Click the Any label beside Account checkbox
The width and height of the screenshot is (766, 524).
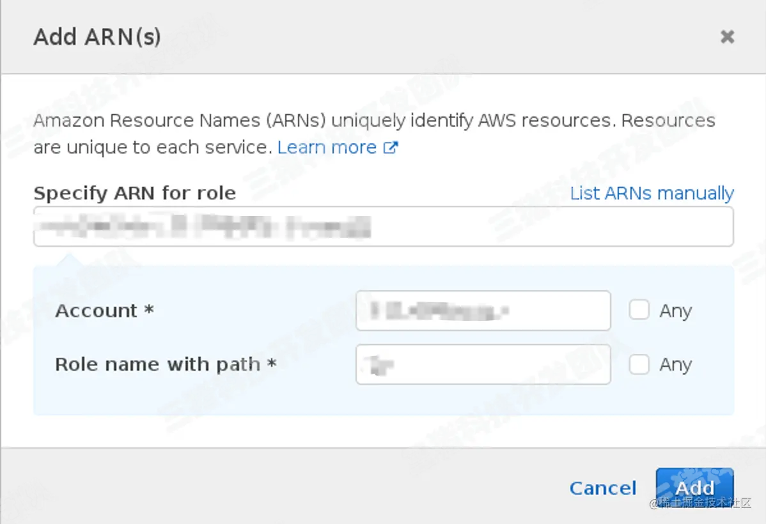pyautogui.click(x=676, y=311)
